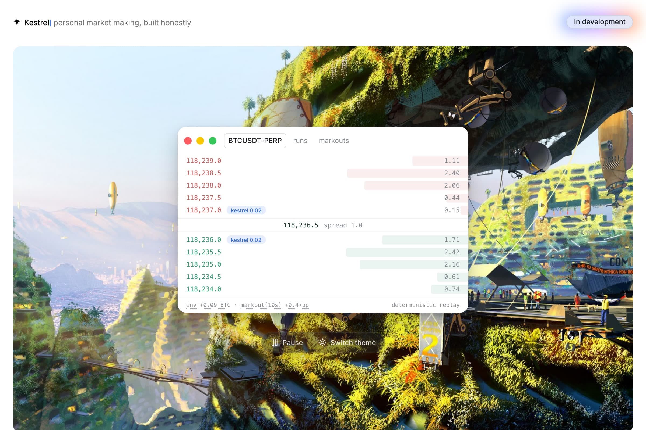Click the spread 1.0 label
Screen dimensions: 646x430
[x=343, y=225]
